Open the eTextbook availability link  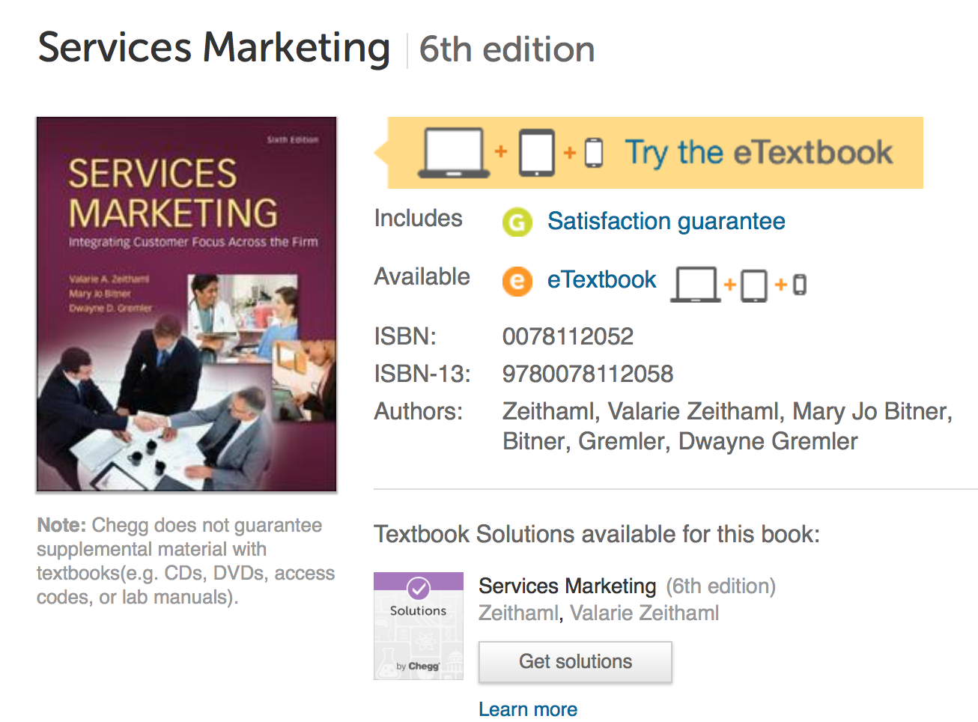pos(601,279)
